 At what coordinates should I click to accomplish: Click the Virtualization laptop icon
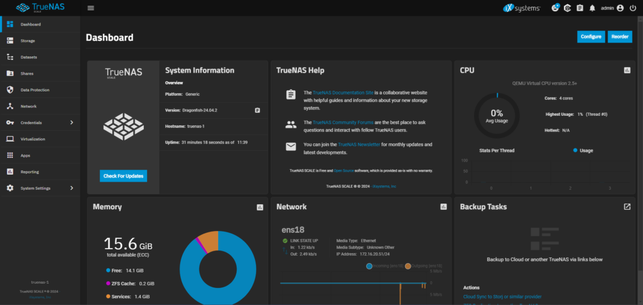pos(10,139)
